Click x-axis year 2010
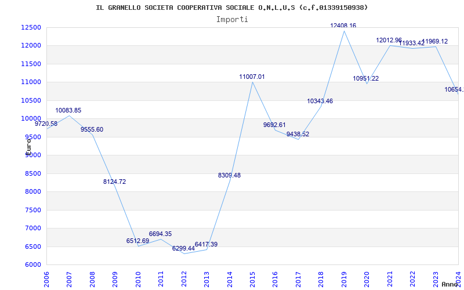 click(138, 279)
